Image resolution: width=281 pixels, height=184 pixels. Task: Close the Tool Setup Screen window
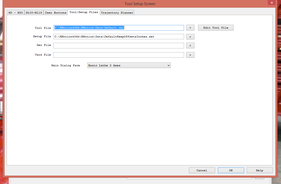coord(272,3)
